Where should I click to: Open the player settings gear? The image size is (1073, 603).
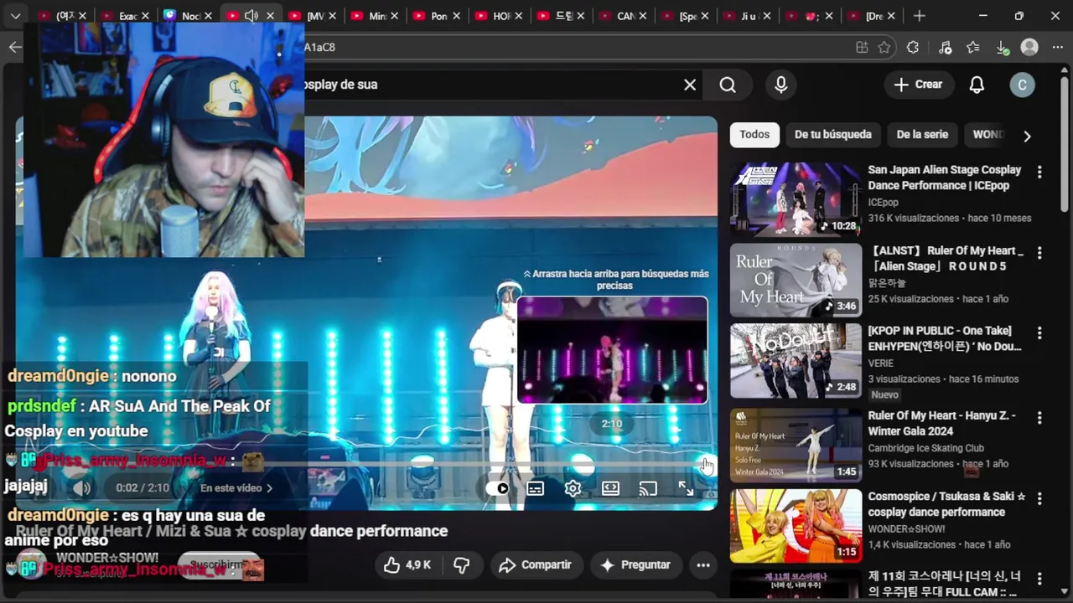click(573, 488)
